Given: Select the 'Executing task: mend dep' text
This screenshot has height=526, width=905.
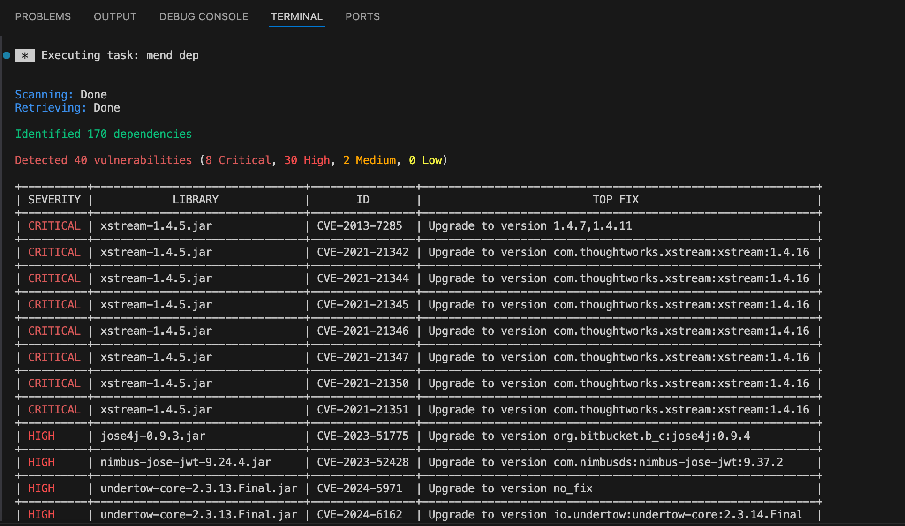Looking at the screenshot, I should 120,55.
